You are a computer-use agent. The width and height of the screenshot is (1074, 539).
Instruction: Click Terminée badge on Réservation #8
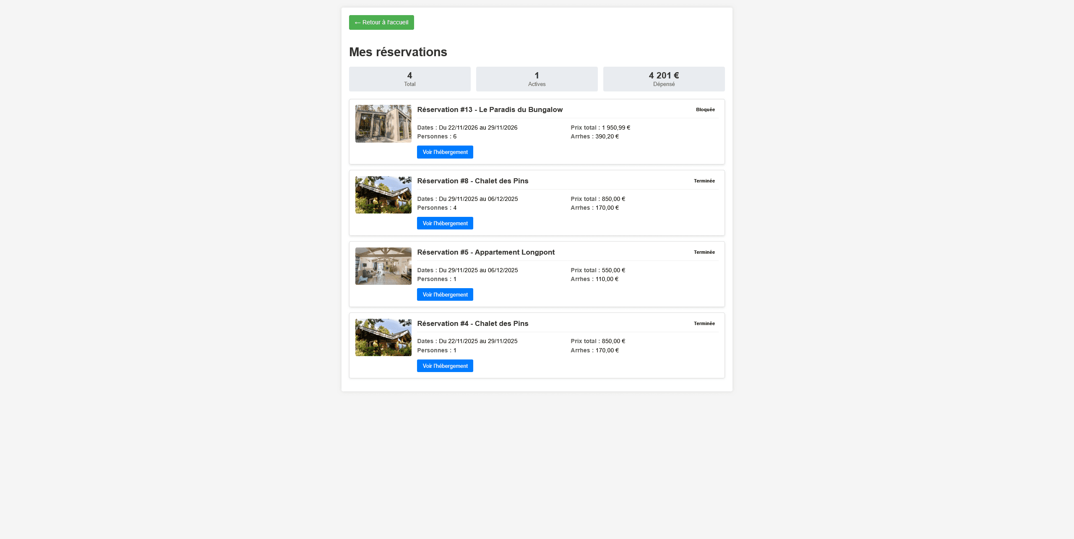[x=704, y=181]
